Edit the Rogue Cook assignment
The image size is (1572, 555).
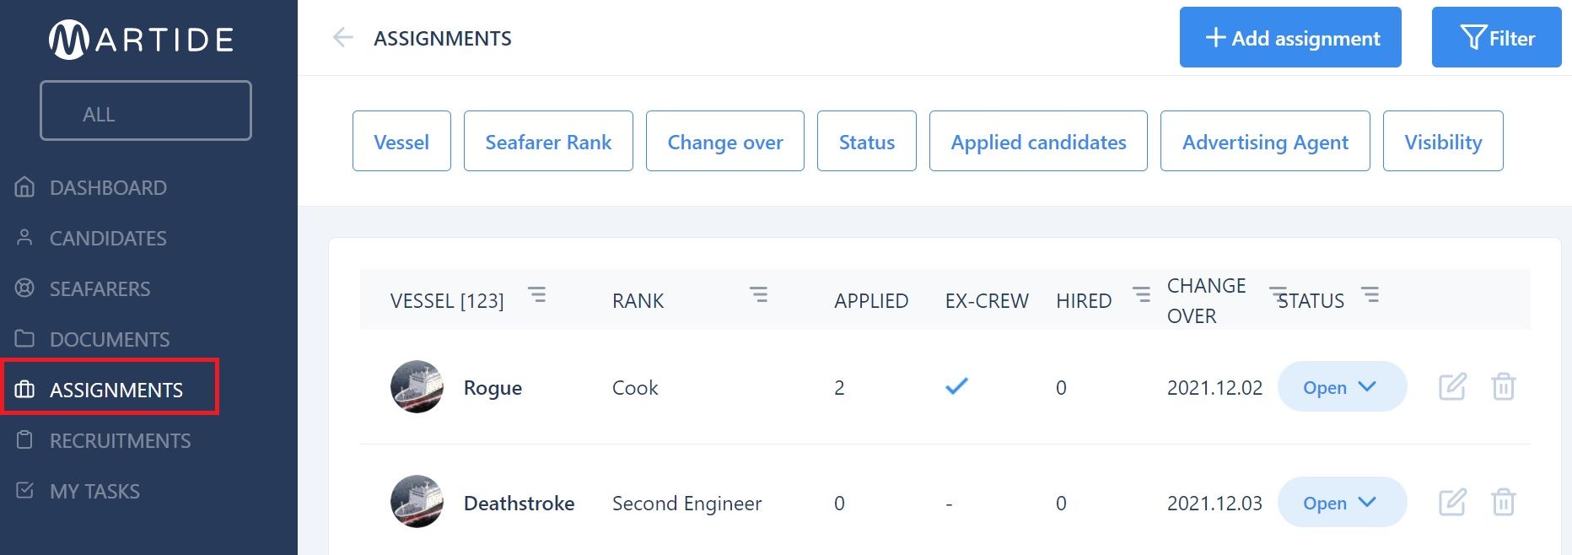click(x=1452, y=386)
